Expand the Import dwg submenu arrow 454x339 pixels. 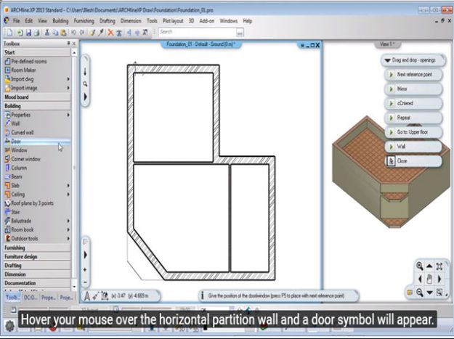coord(69,78)
